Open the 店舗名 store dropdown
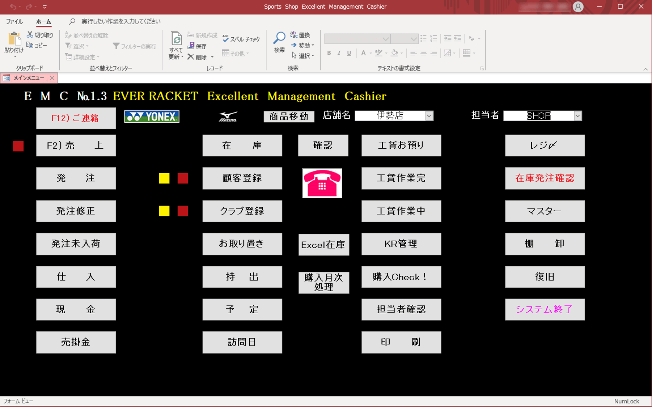Screen dimensions: 652x407 (x=429, y=116)
